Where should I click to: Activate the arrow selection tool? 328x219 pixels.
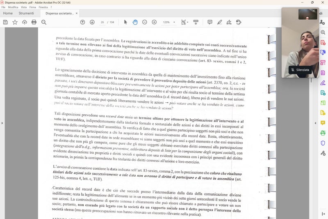(125, 22)
